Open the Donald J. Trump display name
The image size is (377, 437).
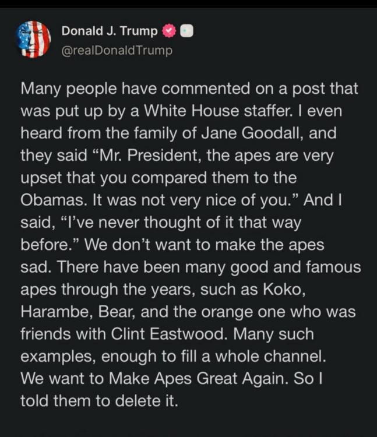tap(109, 30)
